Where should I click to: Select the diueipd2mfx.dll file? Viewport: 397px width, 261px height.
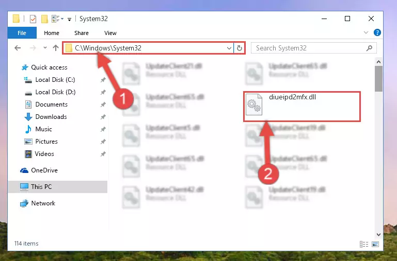[302, 107]
